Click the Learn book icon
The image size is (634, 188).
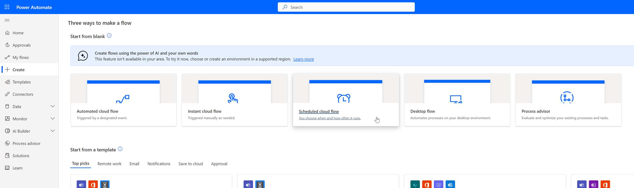click(7, 168)
